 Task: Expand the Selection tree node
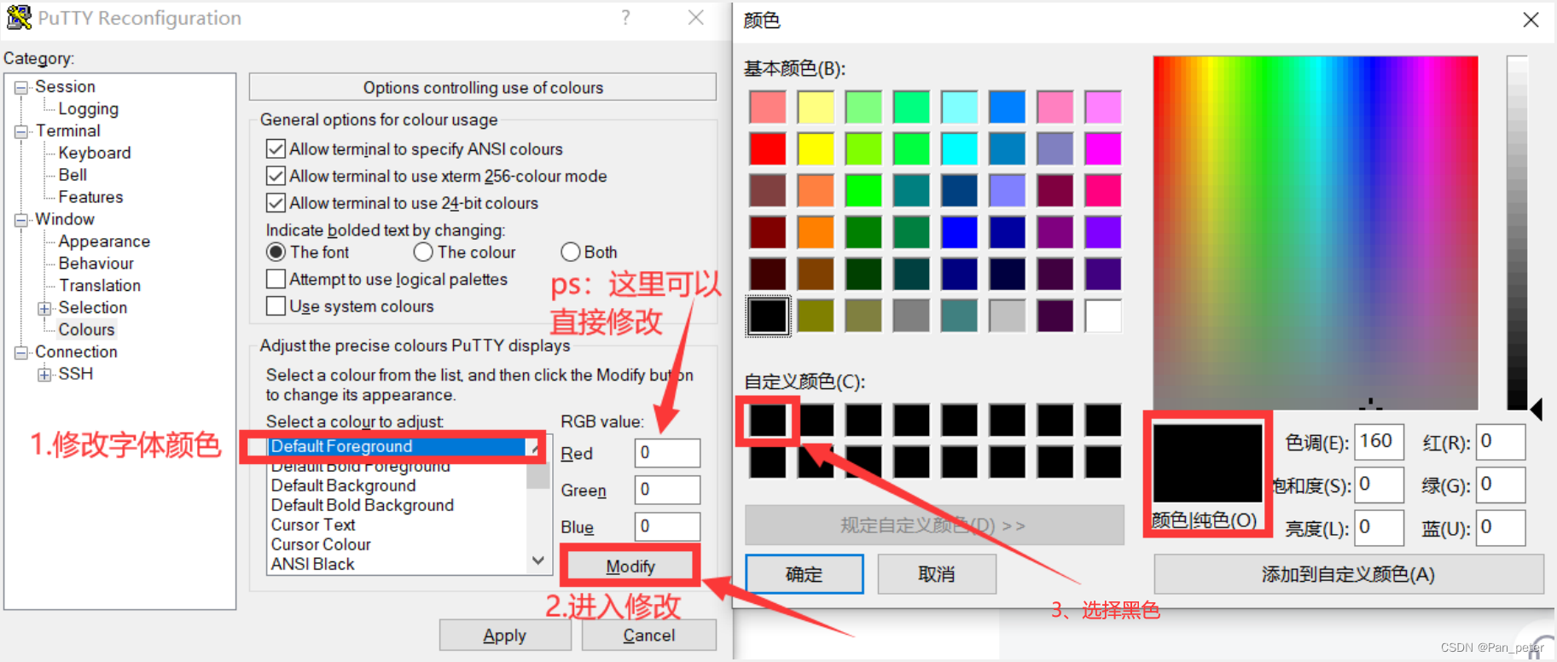point(44,309)
